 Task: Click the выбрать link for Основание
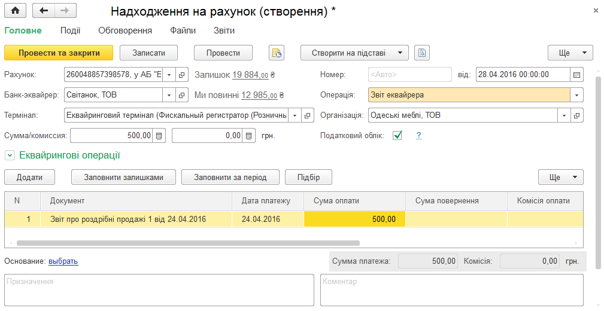pos(63,261)
